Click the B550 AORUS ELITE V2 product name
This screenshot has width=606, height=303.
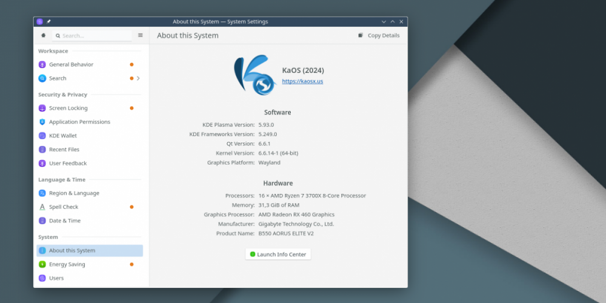point(286,234)
